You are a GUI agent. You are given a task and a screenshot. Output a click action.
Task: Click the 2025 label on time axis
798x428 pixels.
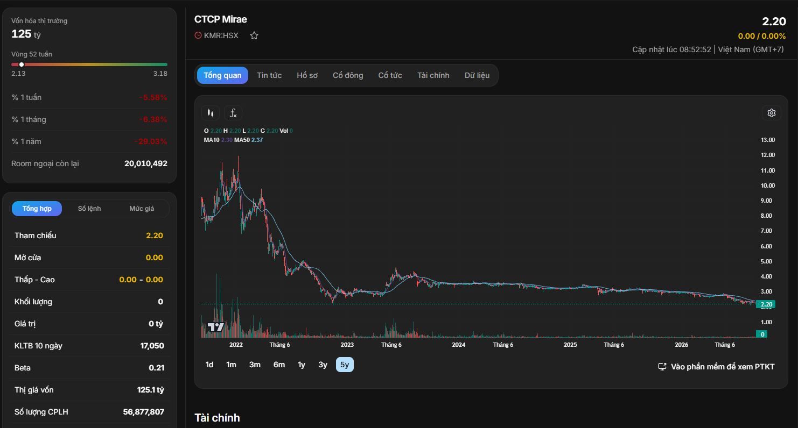click(570, 345)
